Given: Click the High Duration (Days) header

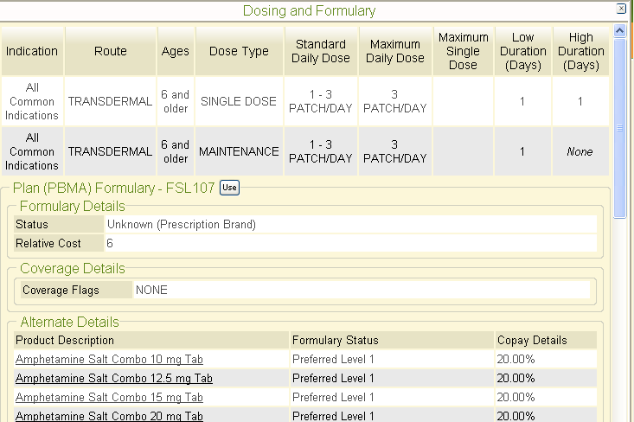Looking at the screenshot, I should [x=581, y=51].
